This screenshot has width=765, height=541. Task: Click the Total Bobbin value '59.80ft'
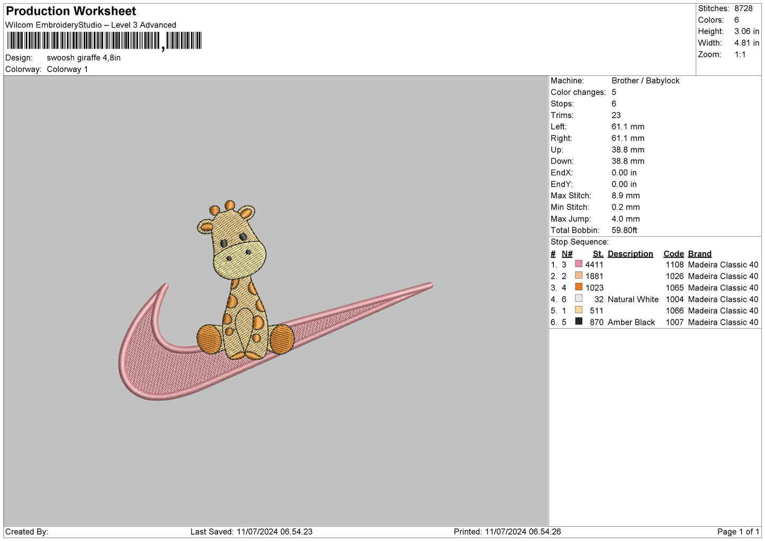(x=624, y=230)
